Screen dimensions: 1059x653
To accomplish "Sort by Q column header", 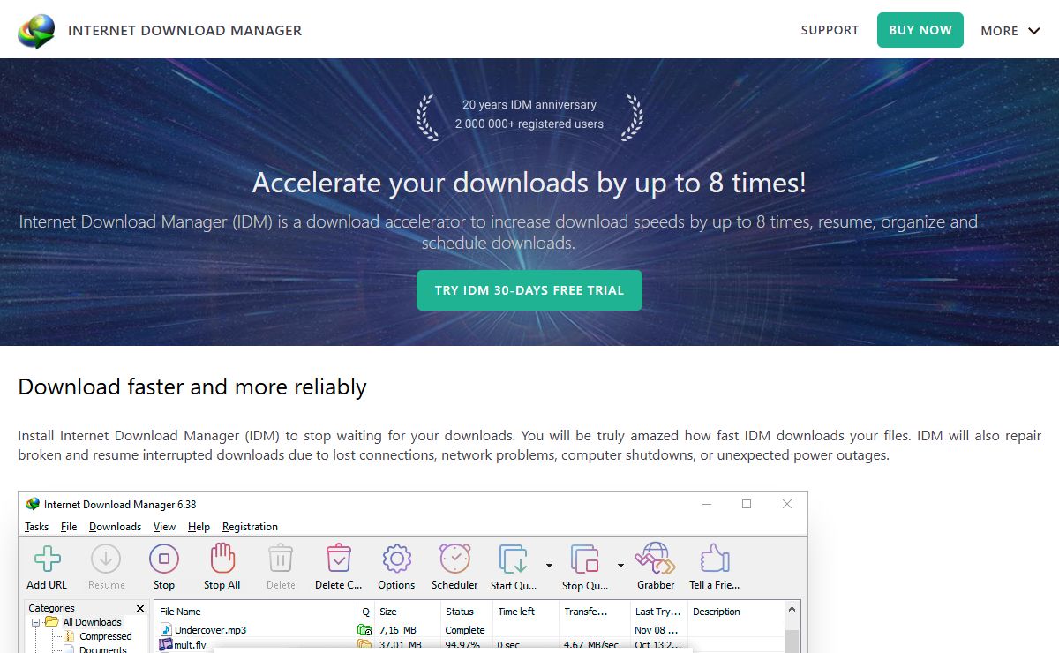I will click(365, 612).
